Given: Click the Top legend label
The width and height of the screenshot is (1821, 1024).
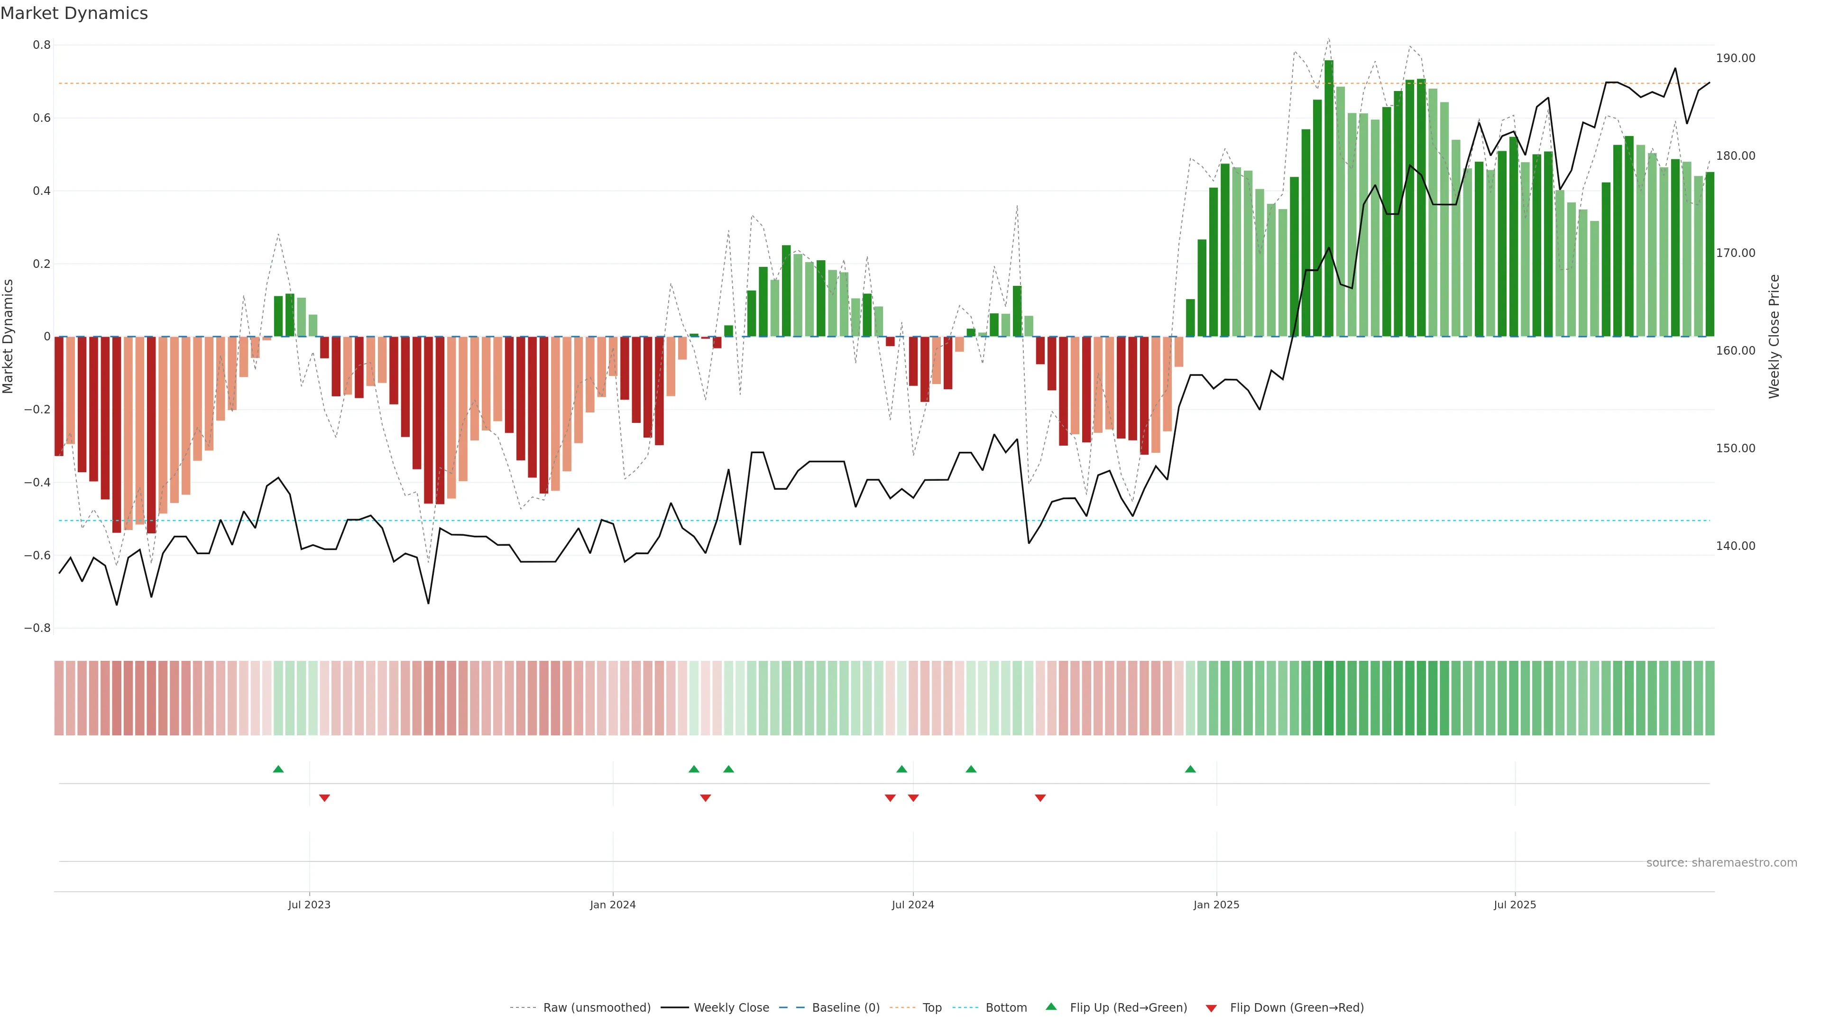Looking at the screenshot, I should pos(932,1008).
